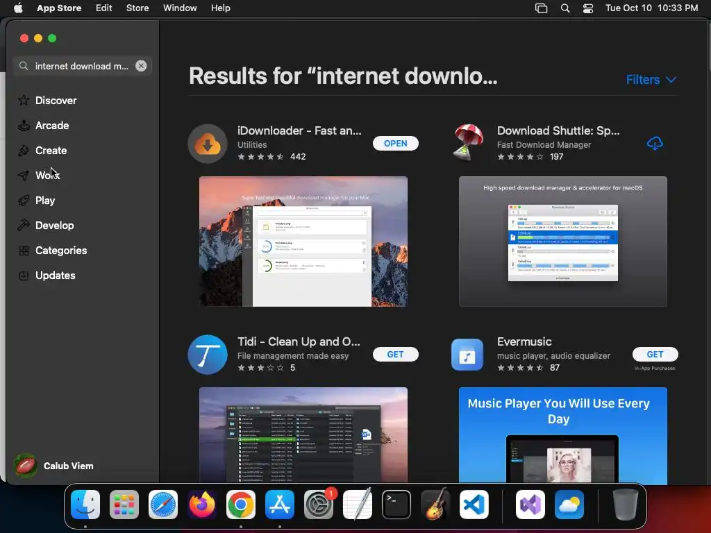Launch Safari from the Dock
The height and width of the screenshot is (533, 711).
[163, 505]
